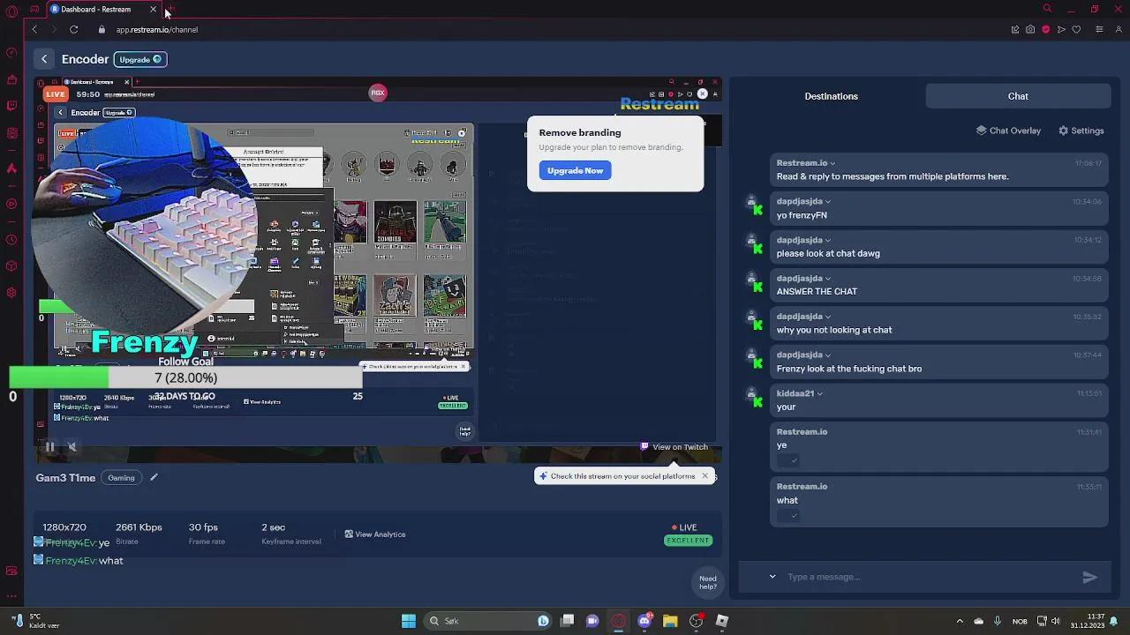Go back using the Encoder back arrow
The image size is (1130, 635).
click(x=44, y=59)
